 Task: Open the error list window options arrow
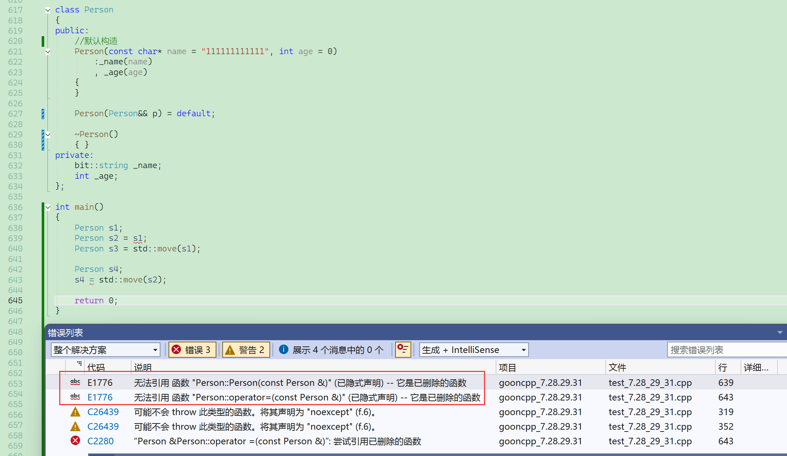(780, 332)
